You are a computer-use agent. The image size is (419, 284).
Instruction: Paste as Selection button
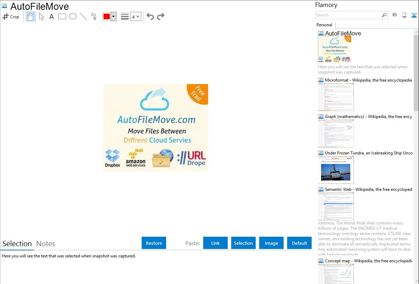243,243
